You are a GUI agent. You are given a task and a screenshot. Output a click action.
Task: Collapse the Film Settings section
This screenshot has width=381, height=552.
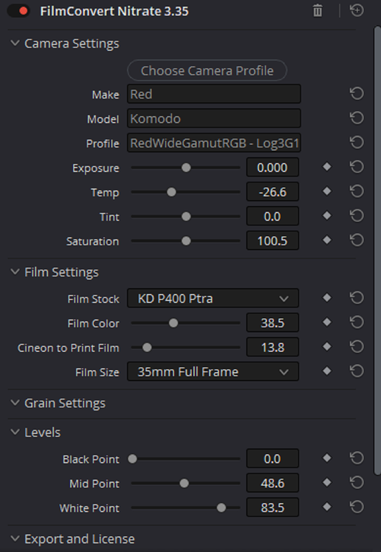click(x=14, y=272)
